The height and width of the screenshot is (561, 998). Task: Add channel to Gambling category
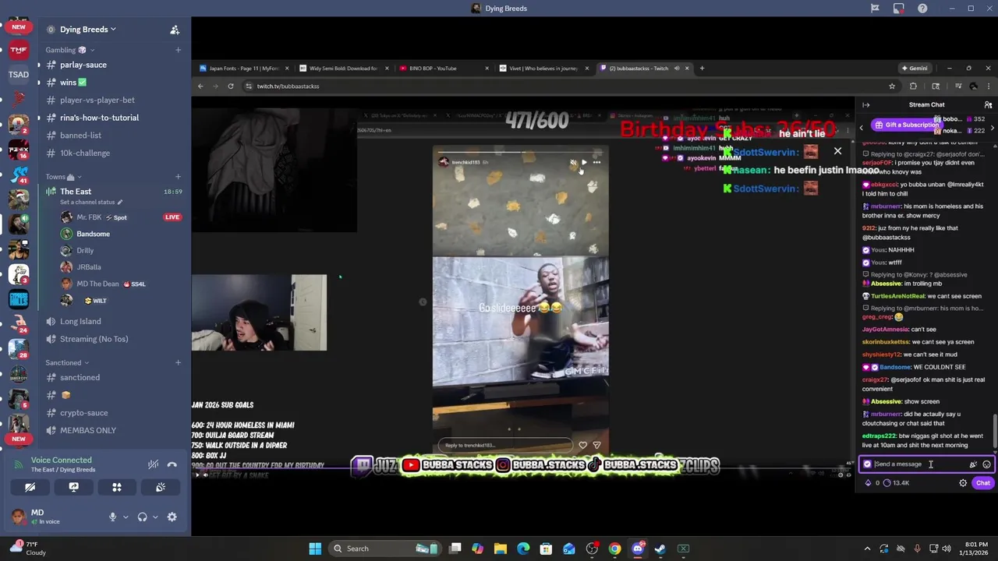[x=178, y=50]
